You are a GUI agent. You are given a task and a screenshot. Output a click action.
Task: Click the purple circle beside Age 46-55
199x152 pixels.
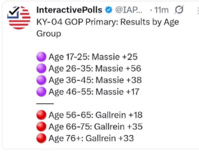tap(41, 92)
